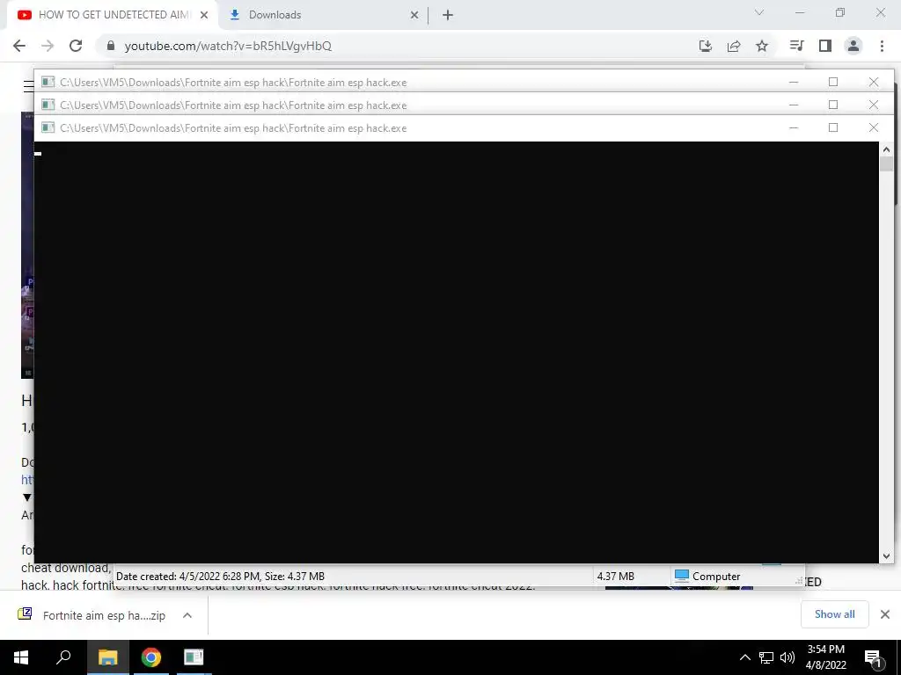Bookmark this tab with star icon

[761, 46]
